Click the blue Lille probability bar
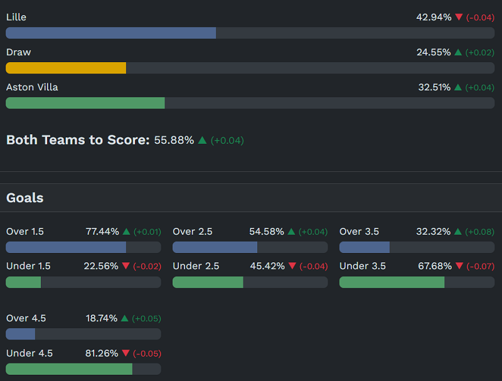Screen dimensions: 502x381 pyautogui.click(x=111, y=33)
